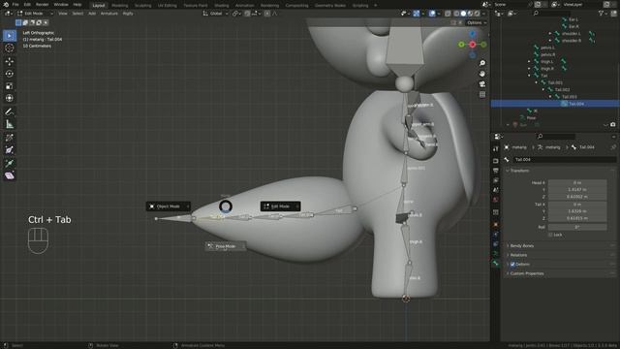
Task: Select the Select Box tool
Action: click(10, 36)
